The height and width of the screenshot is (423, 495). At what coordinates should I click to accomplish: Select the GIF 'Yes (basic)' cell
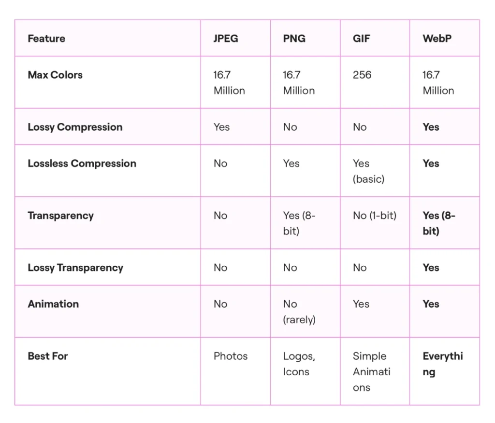(369, 171)
